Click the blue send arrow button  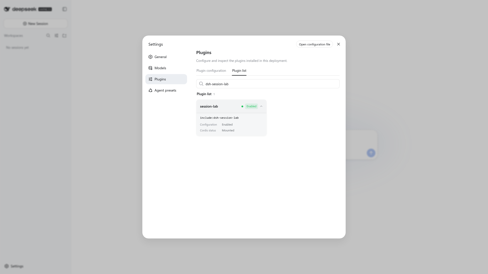point(371,153)
